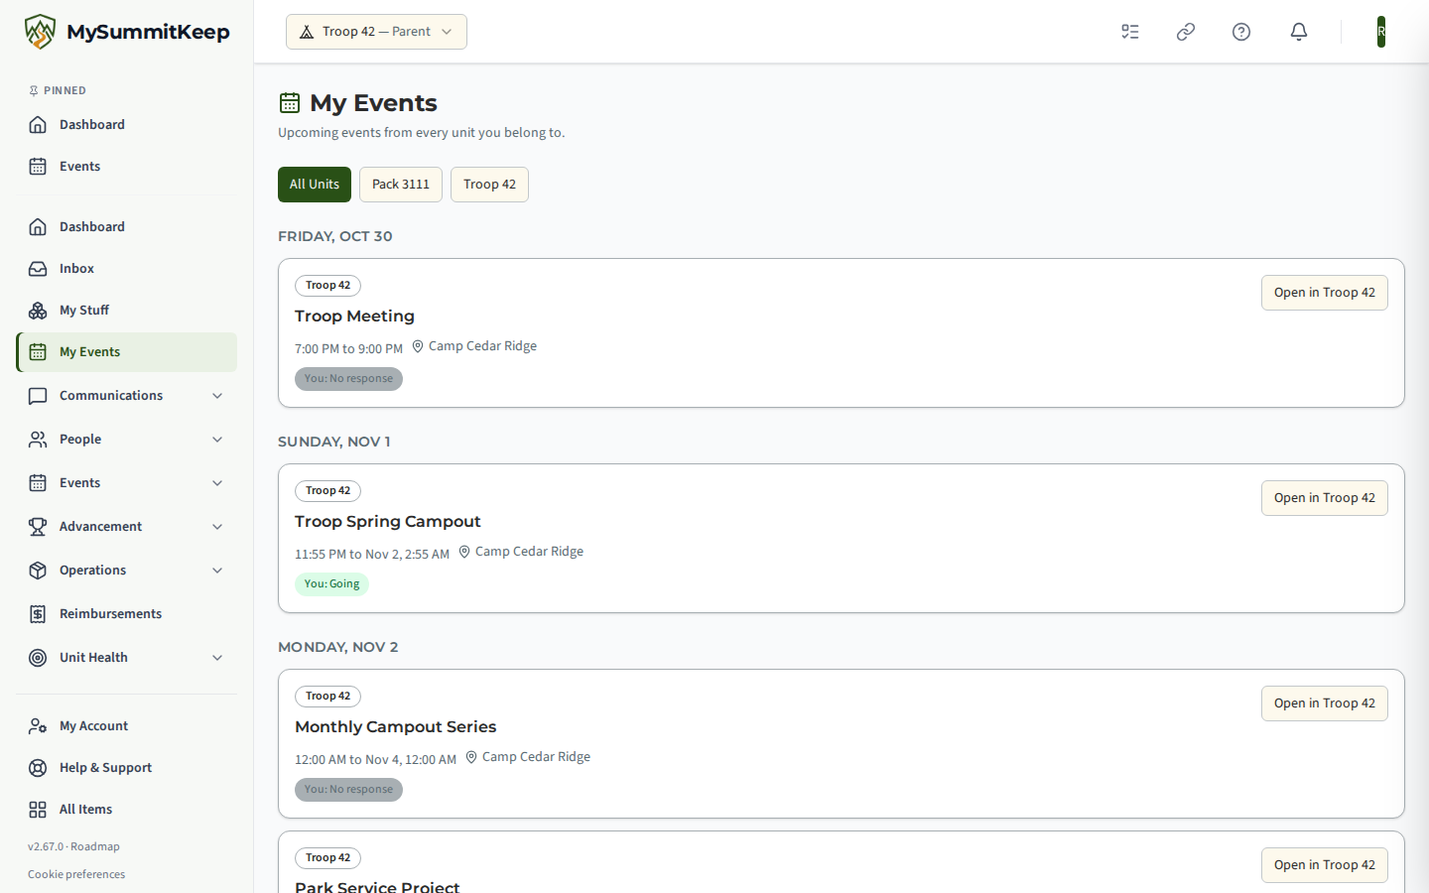Click Troop 42 tag on Troop Meeting card
The width and height of the screenshot is (1429, 893).
(327, 286)
